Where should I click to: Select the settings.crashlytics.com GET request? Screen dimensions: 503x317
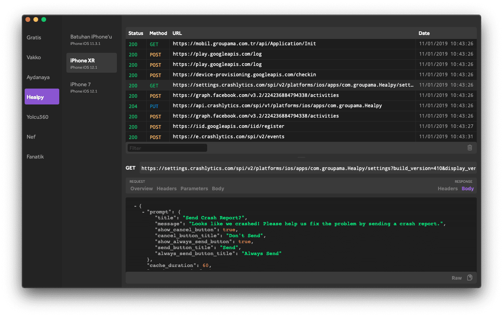(301, 85)
